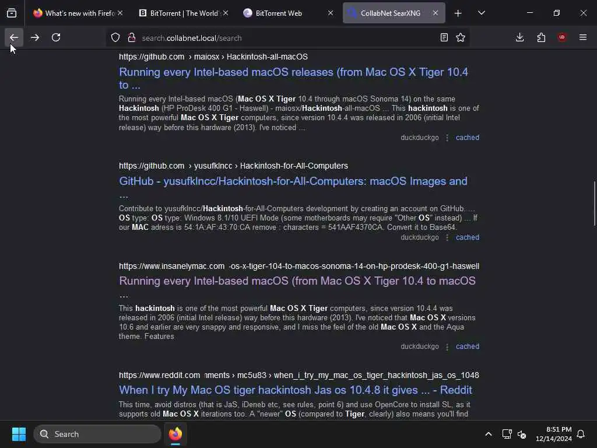Open the extensions puzzle icon
This screenshot has height=448, width=597.
point(541,37)
